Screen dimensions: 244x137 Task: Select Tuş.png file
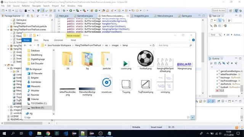(126, 86)
